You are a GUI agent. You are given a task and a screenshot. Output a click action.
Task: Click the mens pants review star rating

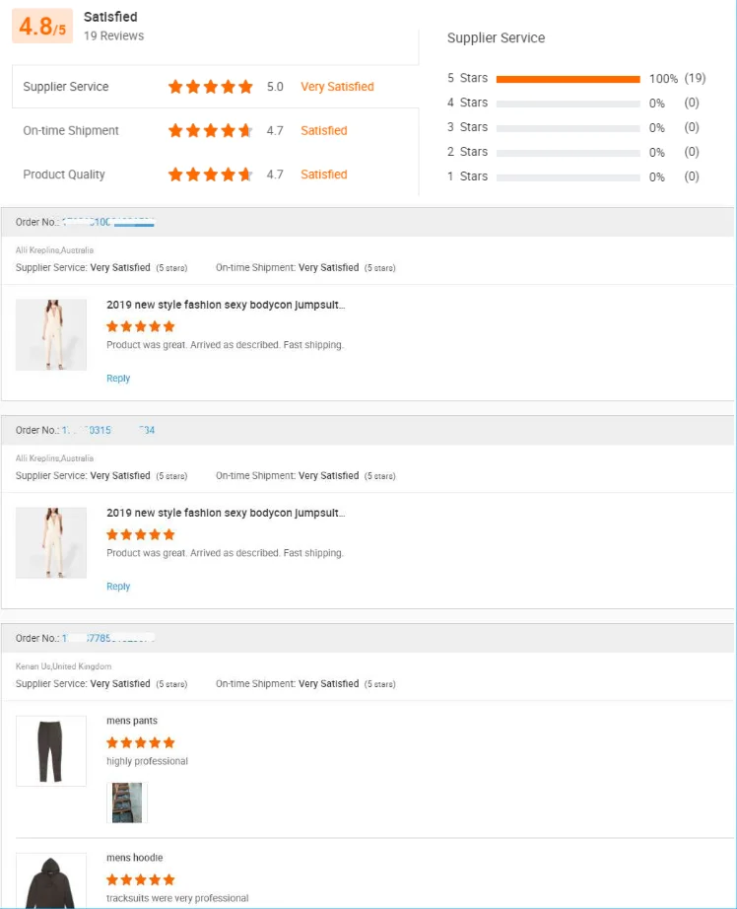tap(141, 742)
